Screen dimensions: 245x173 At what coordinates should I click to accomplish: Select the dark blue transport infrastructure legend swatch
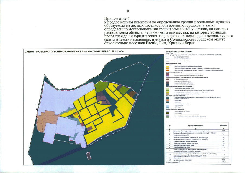click(168, 85)
